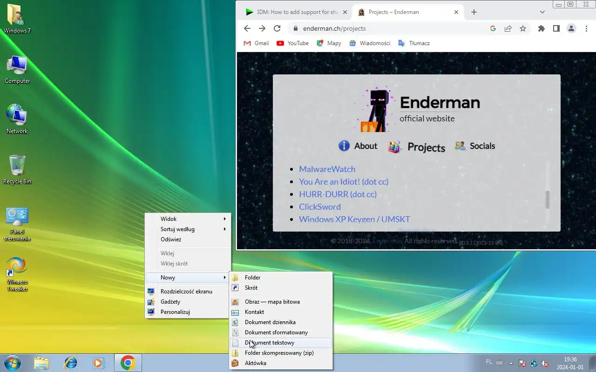The height and width of the screenshot is (372, 596).
Task: Open the Socials page link
Action: tap(475, 146)
